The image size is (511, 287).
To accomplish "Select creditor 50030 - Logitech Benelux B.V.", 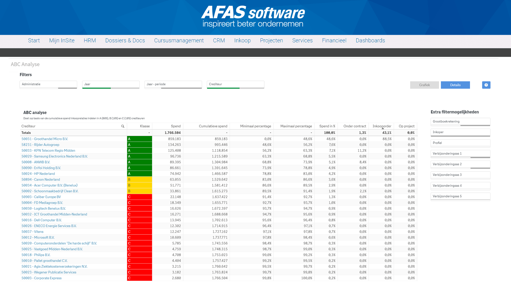I will [44, 209].
